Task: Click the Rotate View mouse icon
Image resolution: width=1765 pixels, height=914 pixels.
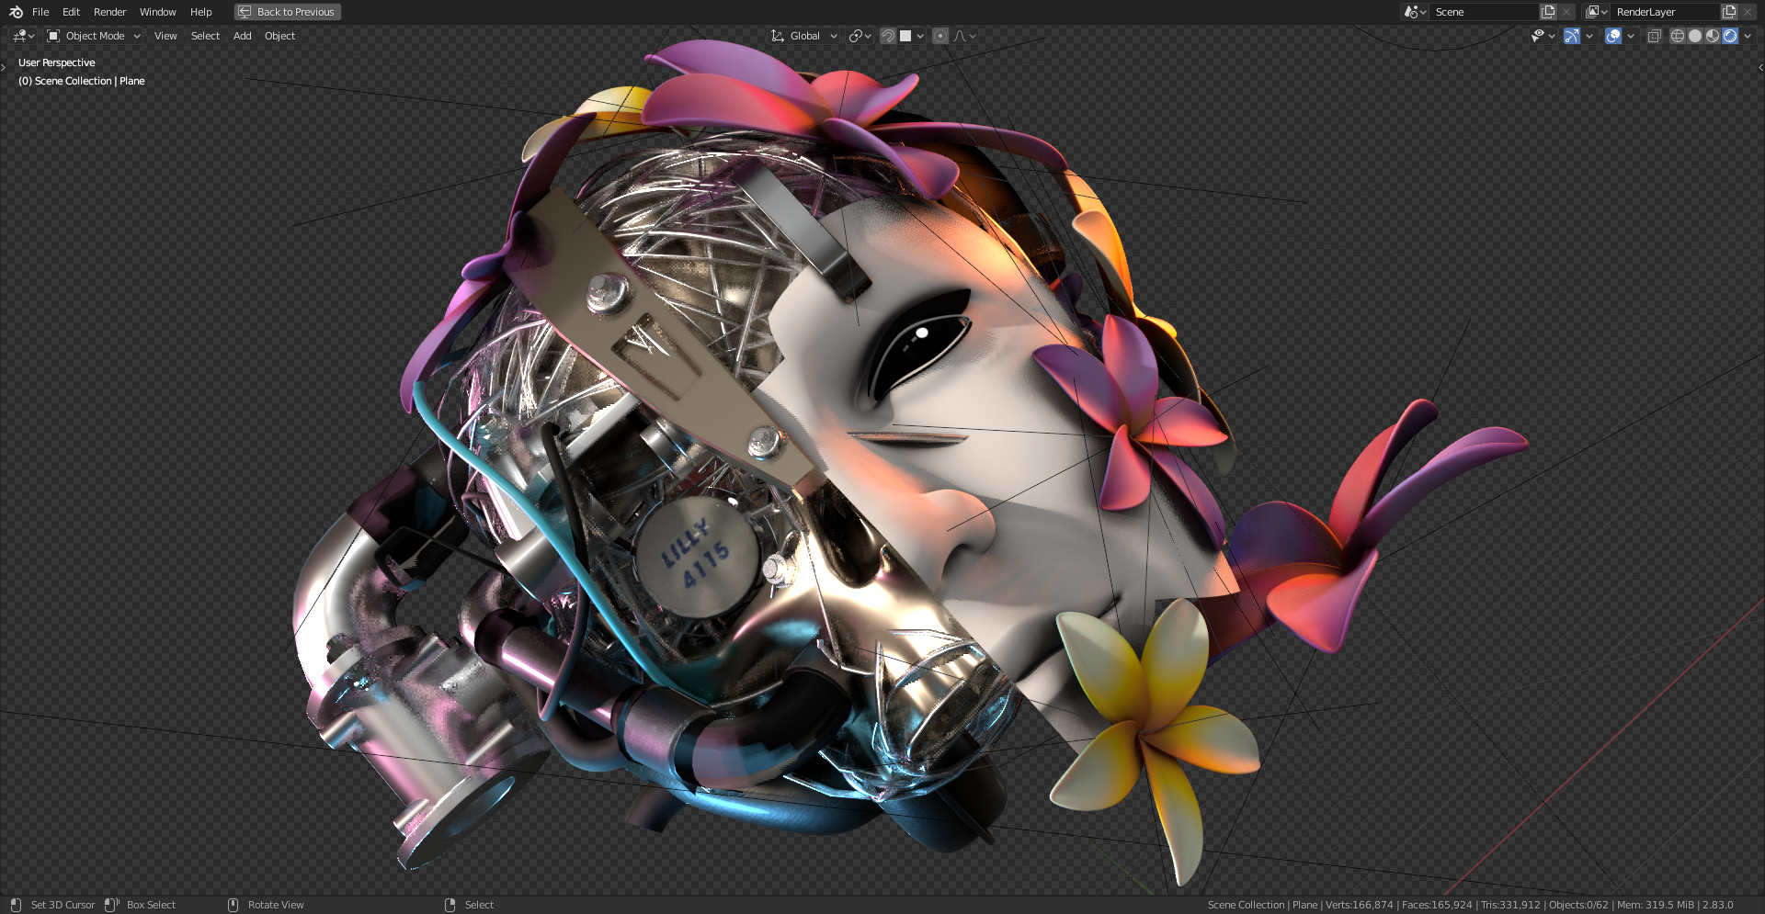Action: pyautogui.click(x=233, y=905)
